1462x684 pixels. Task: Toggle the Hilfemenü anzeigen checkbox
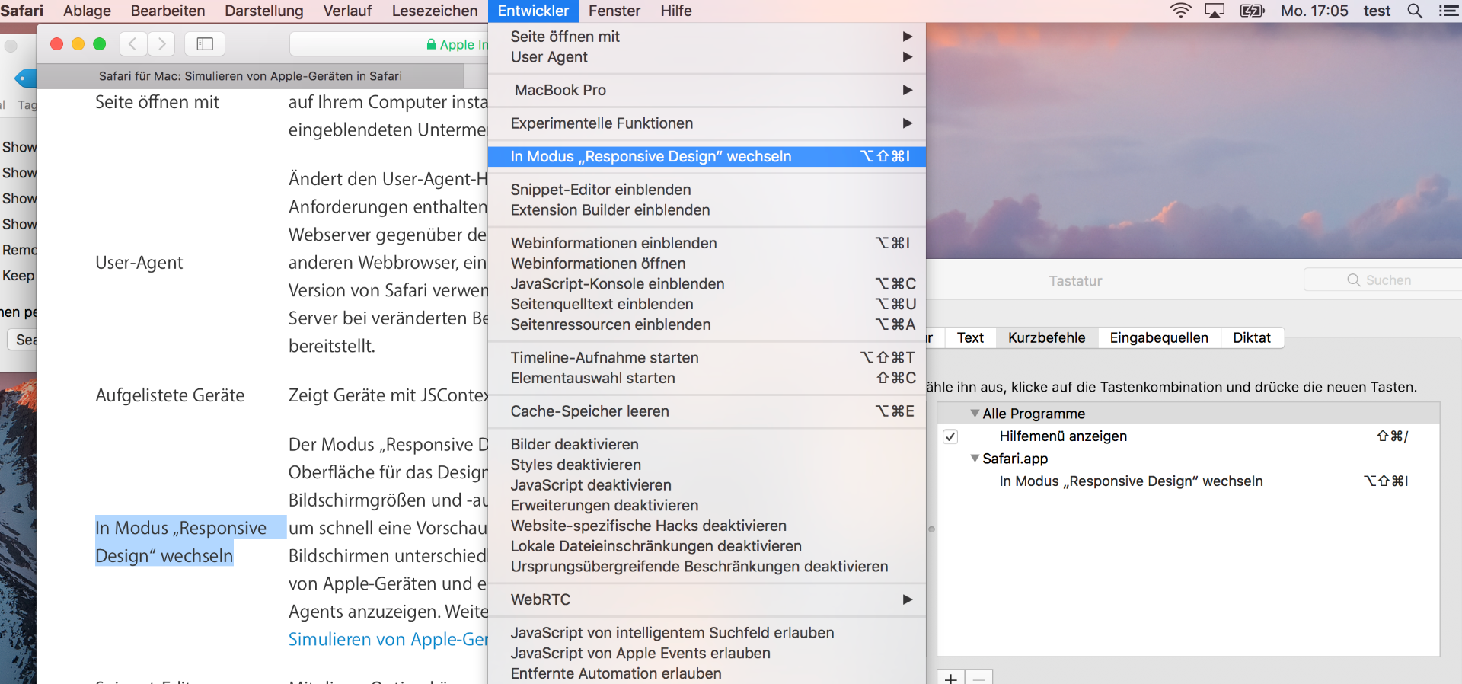click(x=950, y=436)
